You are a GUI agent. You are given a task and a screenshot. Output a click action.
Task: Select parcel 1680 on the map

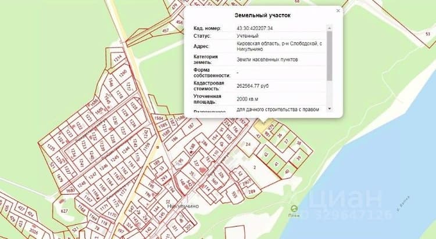(x=70, y=190)
